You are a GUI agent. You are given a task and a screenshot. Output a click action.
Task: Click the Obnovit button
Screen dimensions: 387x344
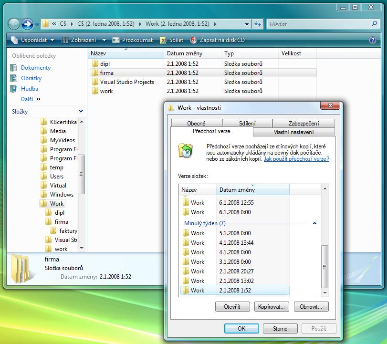[x=311, y=307]
